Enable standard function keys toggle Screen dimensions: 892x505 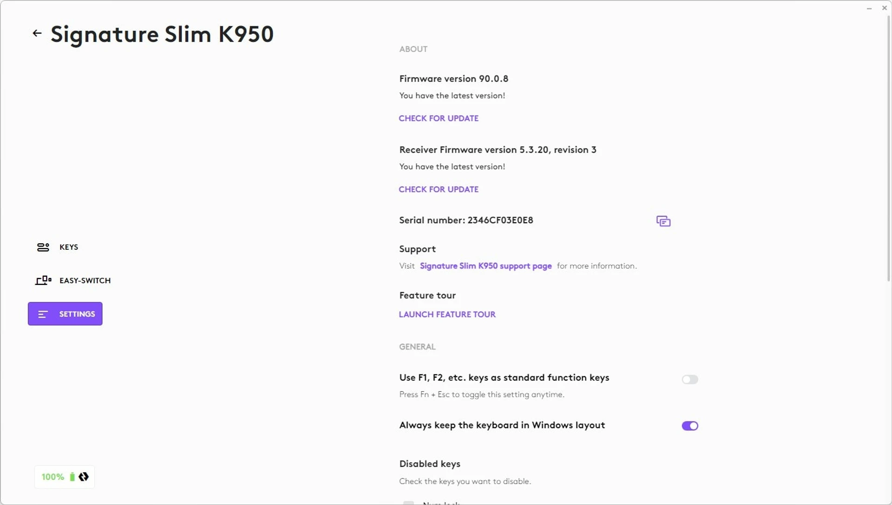pos(690,380)
